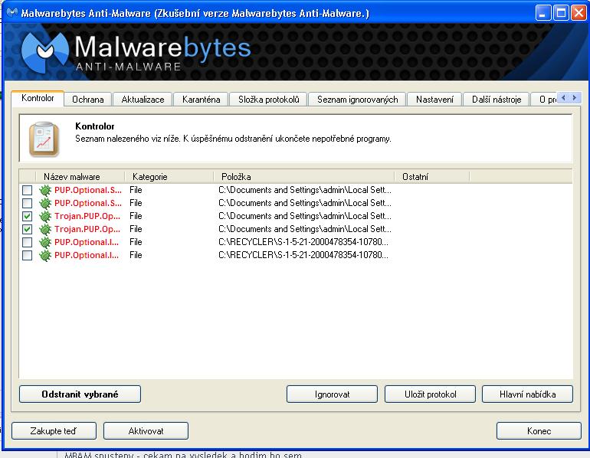Select the second Trojan.PUP.Op... malware name

87,229
